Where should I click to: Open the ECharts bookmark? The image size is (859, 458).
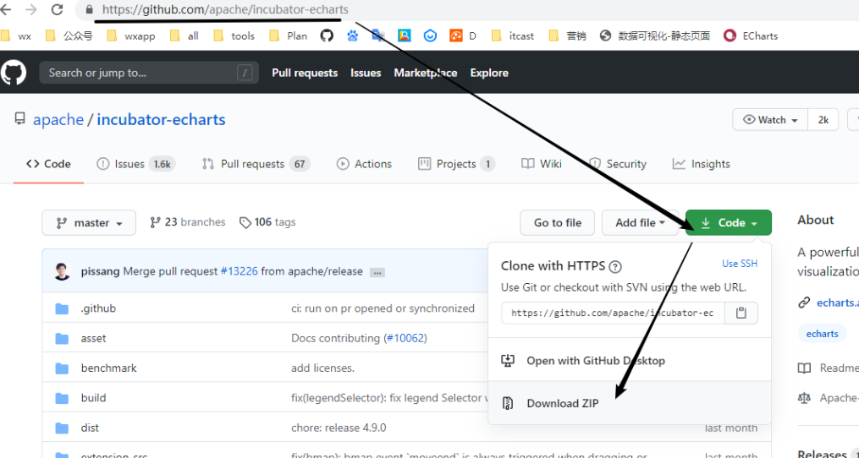(x=750, y=35)
